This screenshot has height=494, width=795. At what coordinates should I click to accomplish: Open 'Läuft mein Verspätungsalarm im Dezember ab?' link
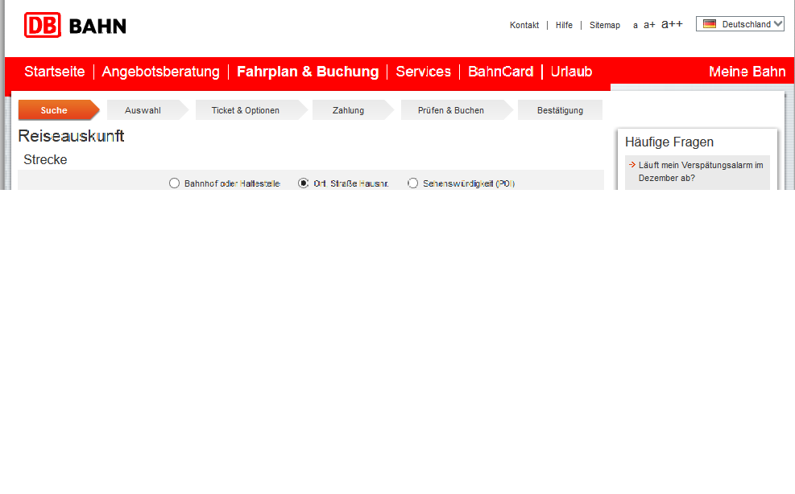point(700,171)
